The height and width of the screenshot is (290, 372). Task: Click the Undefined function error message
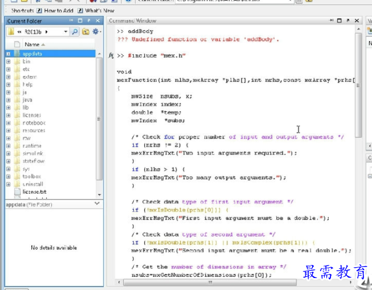(198, 39)
